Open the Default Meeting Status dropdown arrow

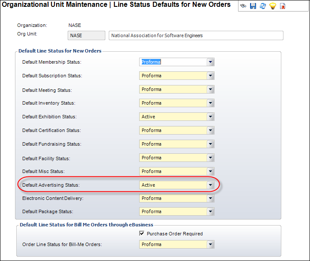(x=211, y=89)
